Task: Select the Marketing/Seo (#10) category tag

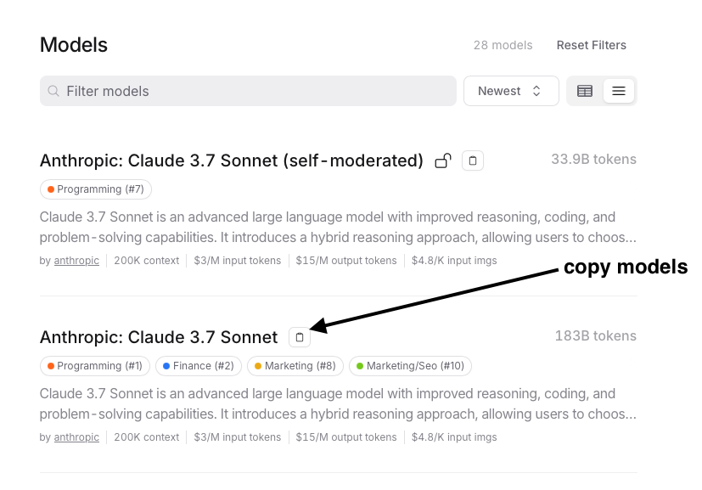Action: [410, 366]
